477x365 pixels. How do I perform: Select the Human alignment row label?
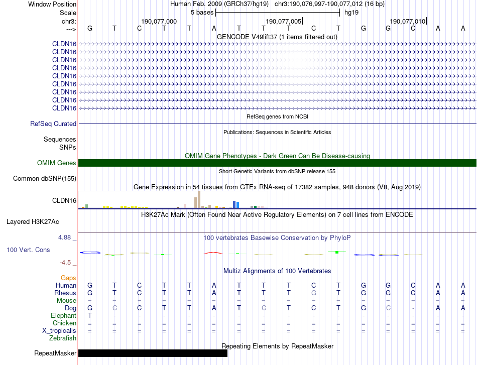click(66, 285)
